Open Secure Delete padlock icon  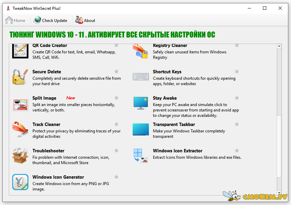point(20,77)
